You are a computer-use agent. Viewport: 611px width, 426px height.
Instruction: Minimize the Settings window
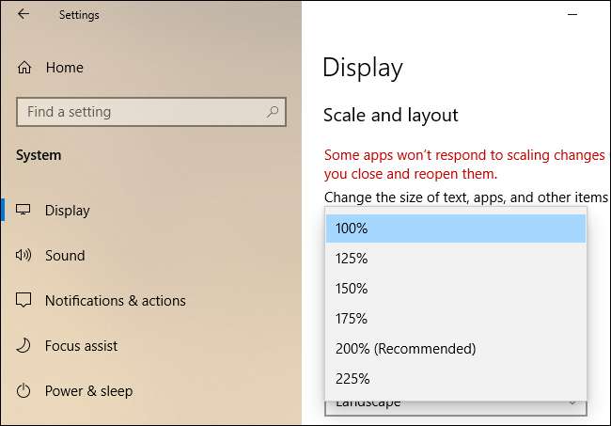(x=572, y=15)
